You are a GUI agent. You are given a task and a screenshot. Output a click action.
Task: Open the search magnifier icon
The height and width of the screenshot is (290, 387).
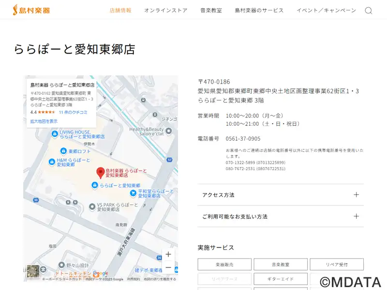(369, 11)
